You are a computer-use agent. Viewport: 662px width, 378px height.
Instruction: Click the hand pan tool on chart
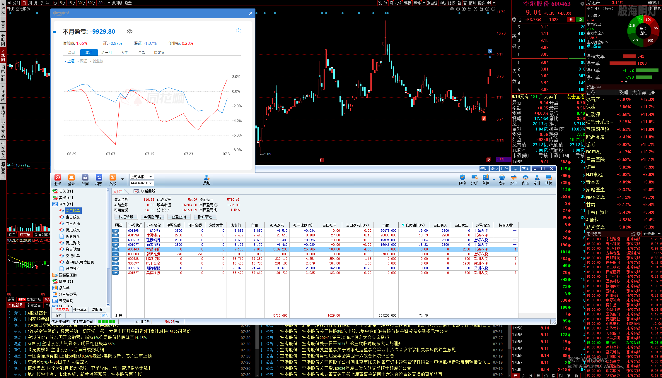pyautogui.click(x=458, y=9)
